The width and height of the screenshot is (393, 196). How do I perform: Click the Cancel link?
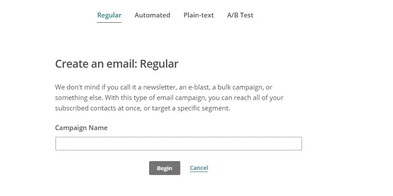pyautogui.click(x=199, y=168)
